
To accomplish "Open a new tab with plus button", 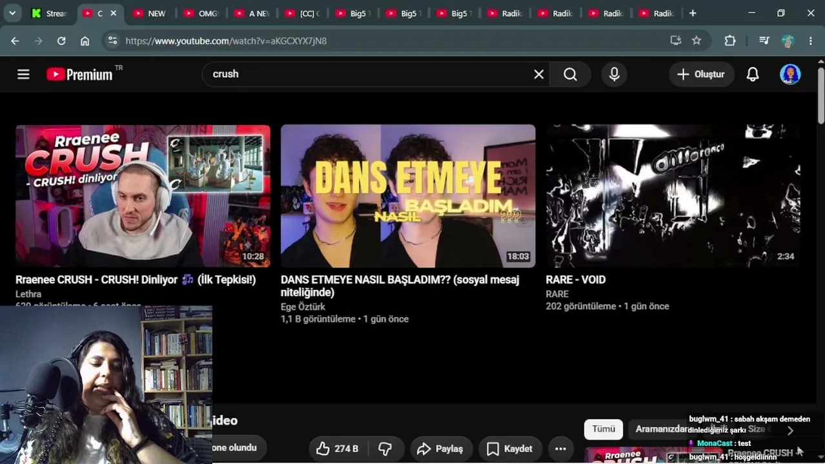I will (693, 13).
